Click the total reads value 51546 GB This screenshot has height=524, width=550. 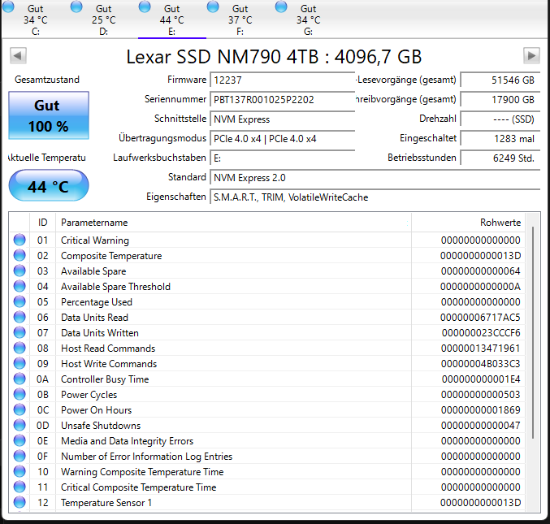(x=500, y=80)
